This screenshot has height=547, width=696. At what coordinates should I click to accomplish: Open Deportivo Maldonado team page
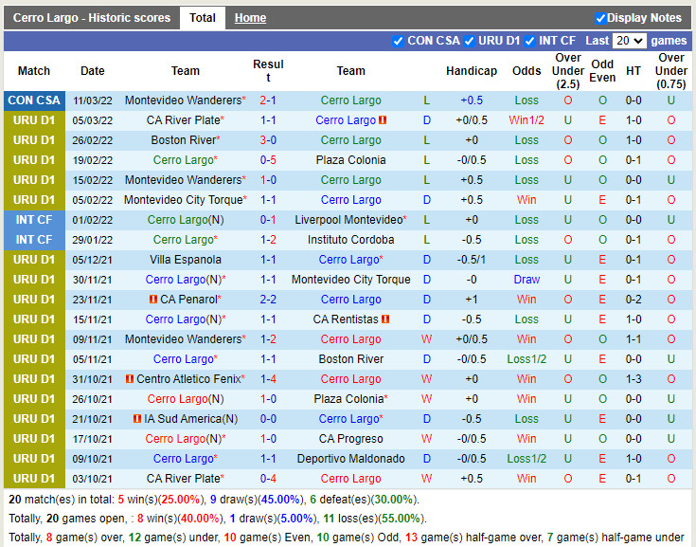click(350, 459)
